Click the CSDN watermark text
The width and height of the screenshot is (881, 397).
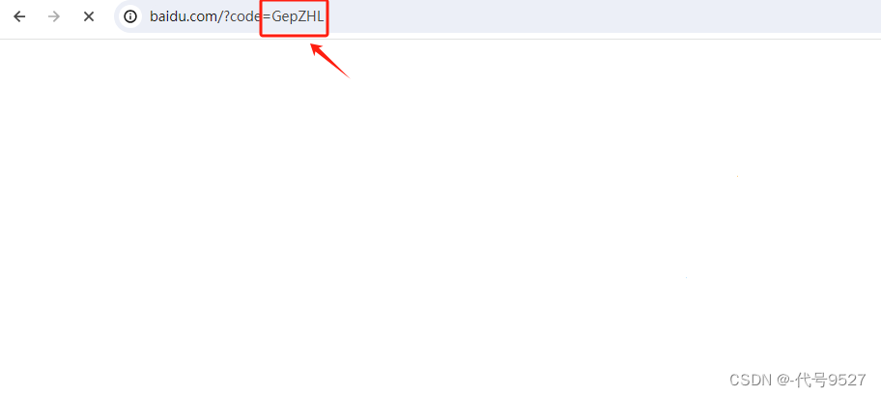[x=752, y=381]
